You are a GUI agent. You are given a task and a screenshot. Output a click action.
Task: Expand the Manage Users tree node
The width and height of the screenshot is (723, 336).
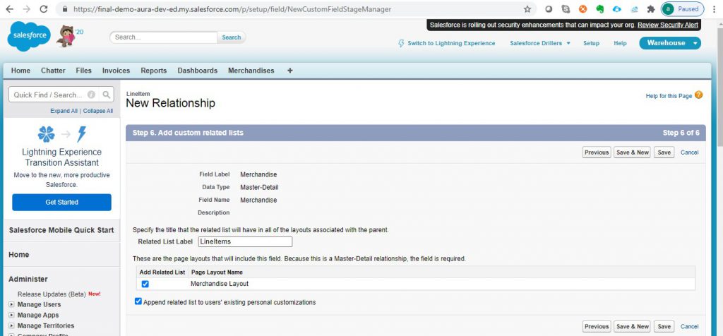[x=11, y=304]
